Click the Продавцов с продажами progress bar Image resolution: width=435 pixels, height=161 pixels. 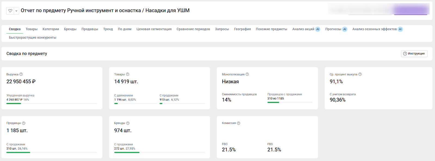(290, 102)
